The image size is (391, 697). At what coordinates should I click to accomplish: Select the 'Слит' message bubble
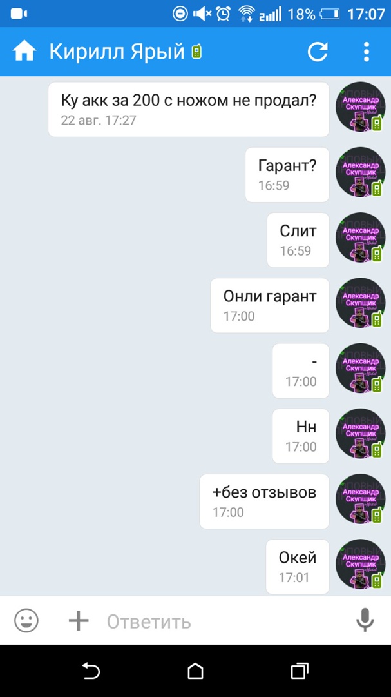click(298, 240)
